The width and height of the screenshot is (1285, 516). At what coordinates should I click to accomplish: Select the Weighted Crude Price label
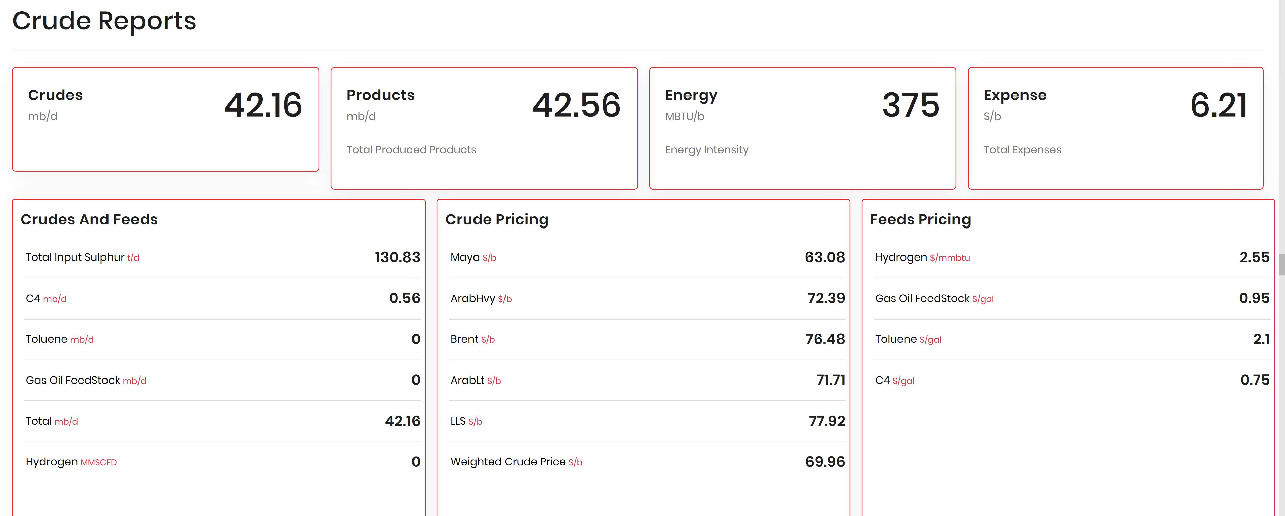pyautogui.click(x=516, y=462)
